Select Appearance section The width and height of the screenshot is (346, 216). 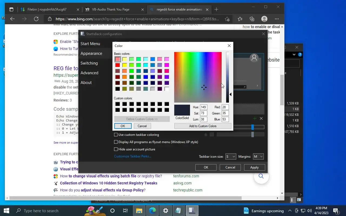click(91, 53)
